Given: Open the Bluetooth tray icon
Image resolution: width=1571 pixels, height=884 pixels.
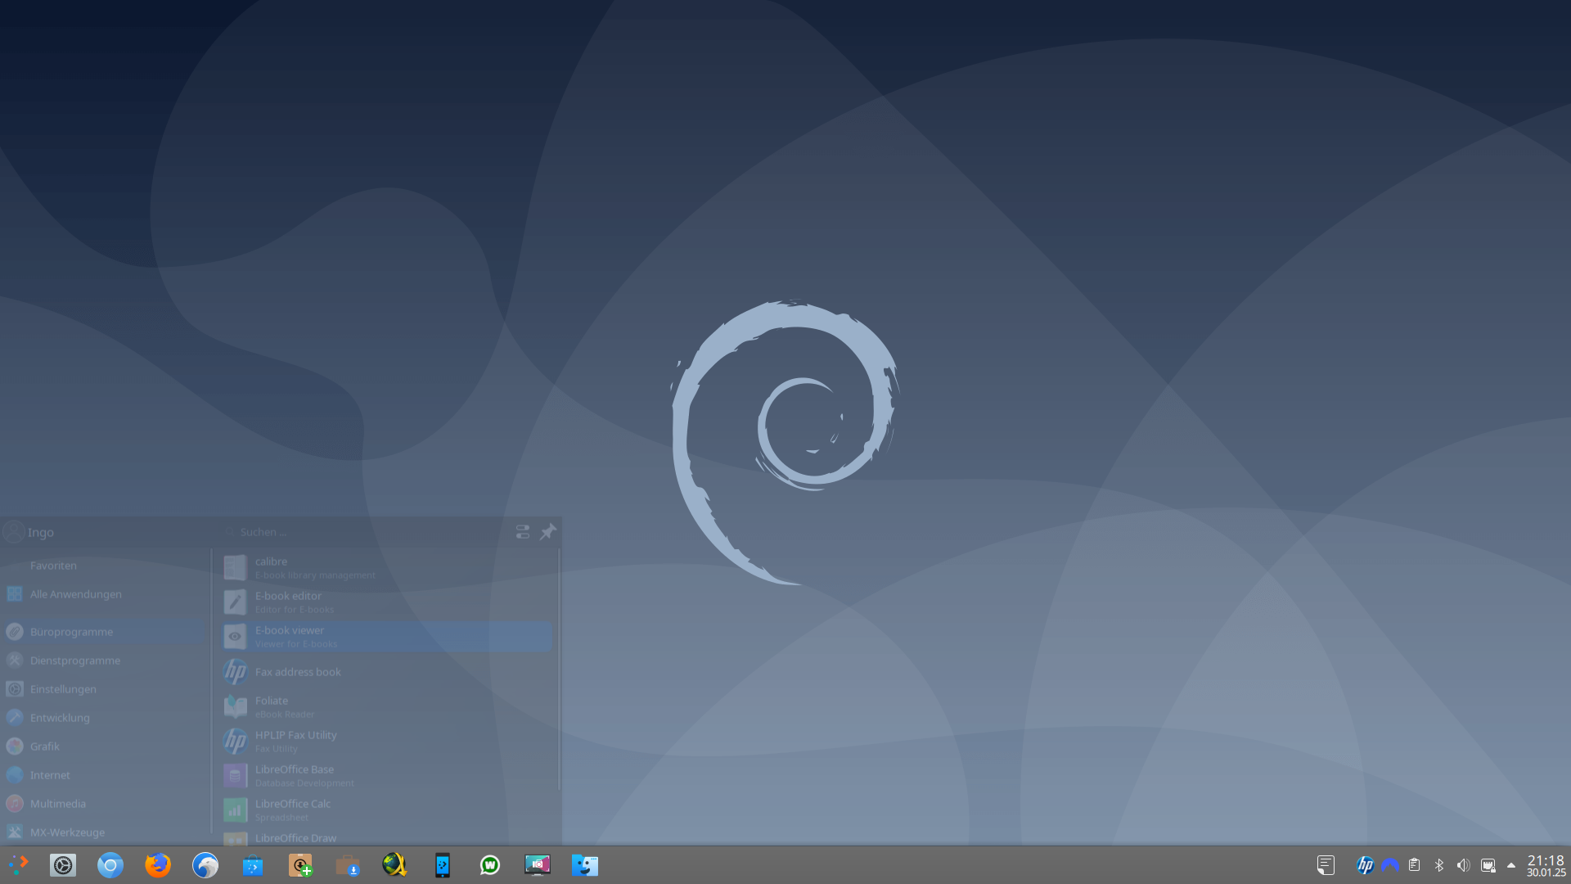Looking at the screenshot, I should 1439,865.
